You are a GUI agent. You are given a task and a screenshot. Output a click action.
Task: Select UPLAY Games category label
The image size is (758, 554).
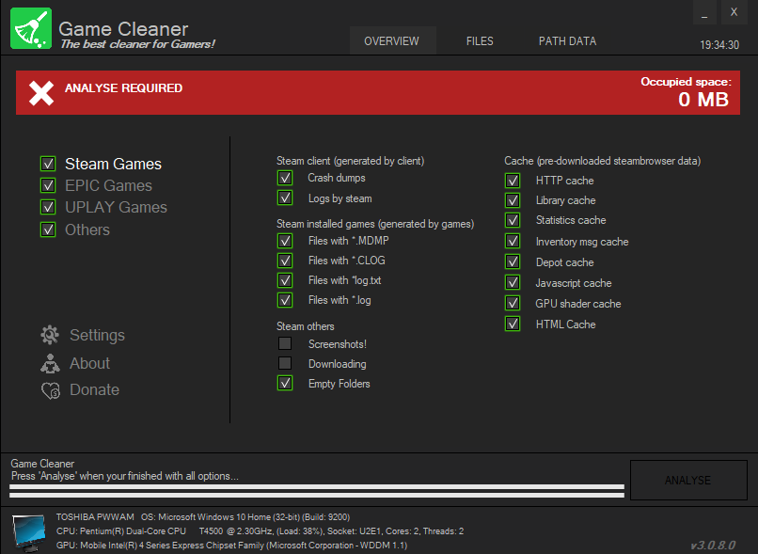[x=116, y=207]
